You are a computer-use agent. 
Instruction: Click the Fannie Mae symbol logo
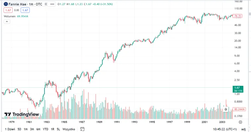[6, 4]
